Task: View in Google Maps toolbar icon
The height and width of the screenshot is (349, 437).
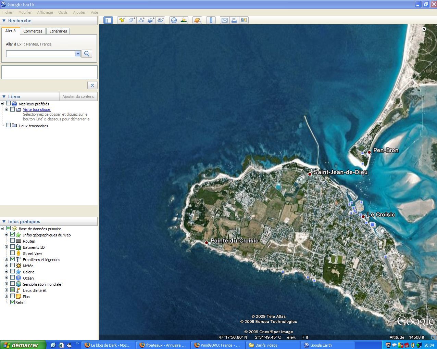Action: 244,20
